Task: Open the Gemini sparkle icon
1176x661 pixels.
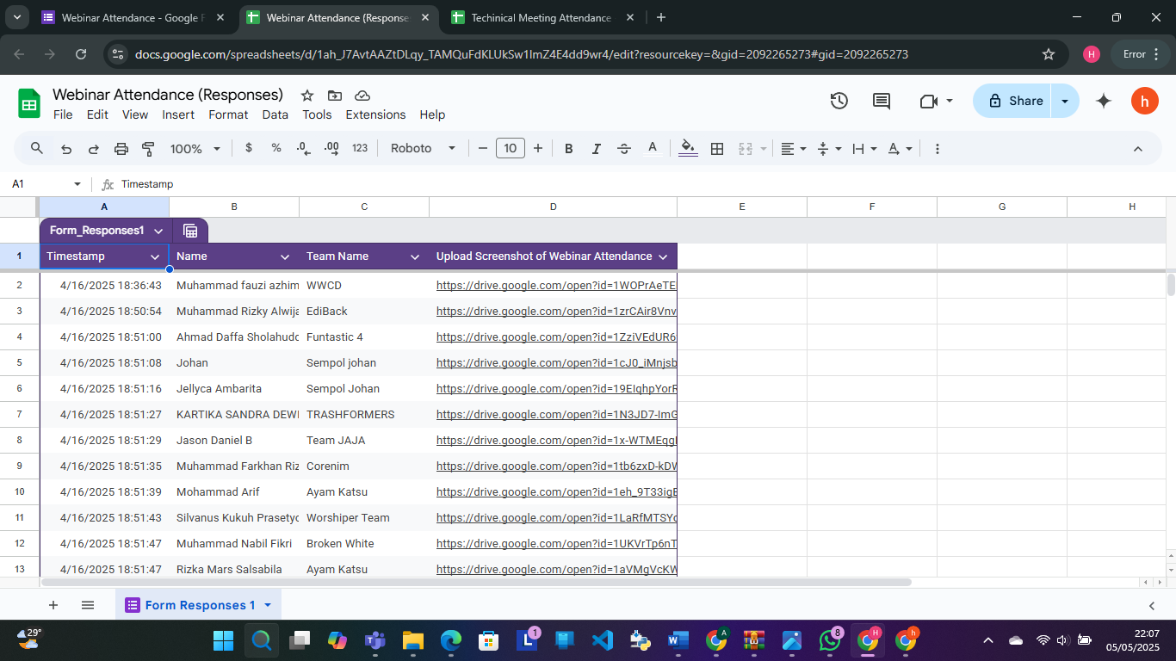Action: click(1104, 101)
